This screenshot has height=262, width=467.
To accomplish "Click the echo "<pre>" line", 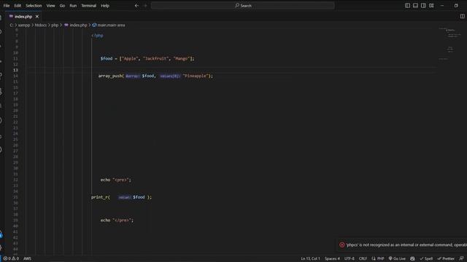I will (115, 180).
